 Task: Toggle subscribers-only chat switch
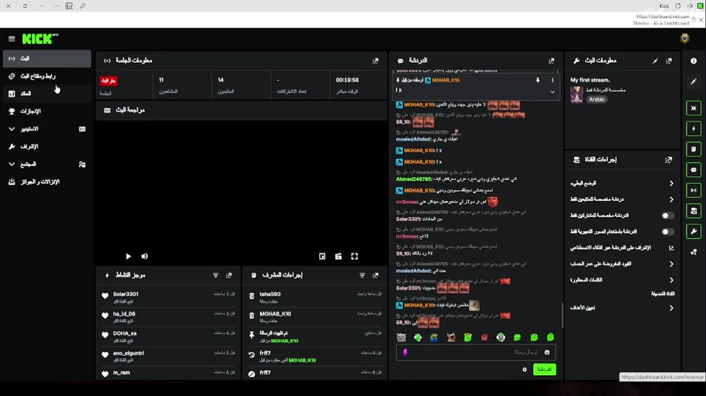coord(667,216)
